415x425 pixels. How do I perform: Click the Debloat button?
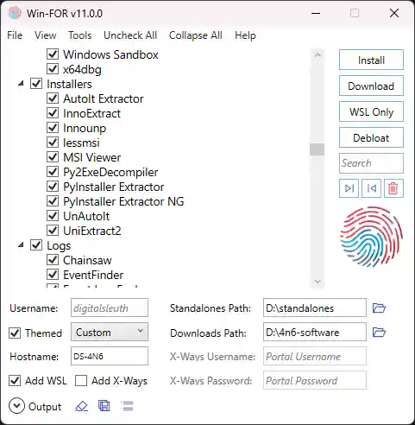(x=371, y=137)
